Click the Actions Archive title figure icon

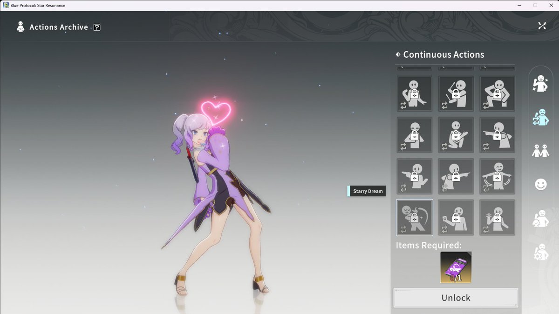(x=20, y=27)
